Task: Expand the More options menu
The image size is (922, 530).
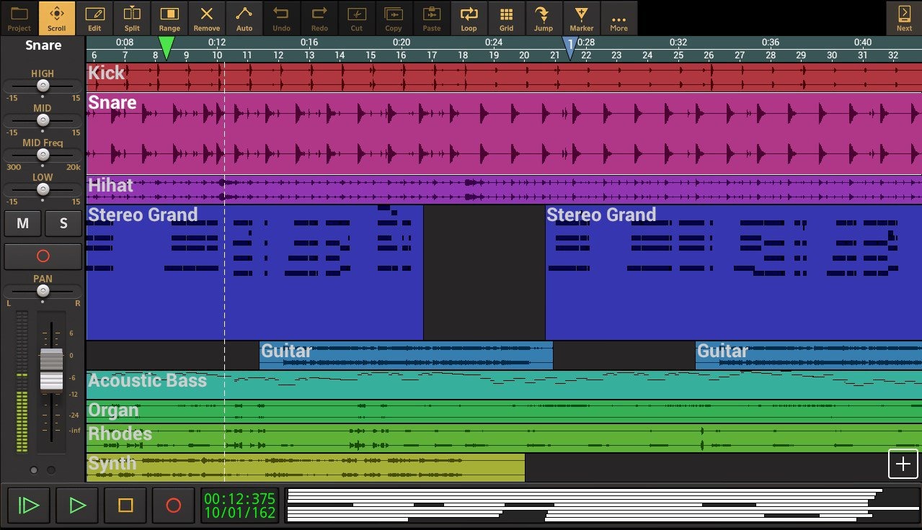Action: [x=619, y=19]
